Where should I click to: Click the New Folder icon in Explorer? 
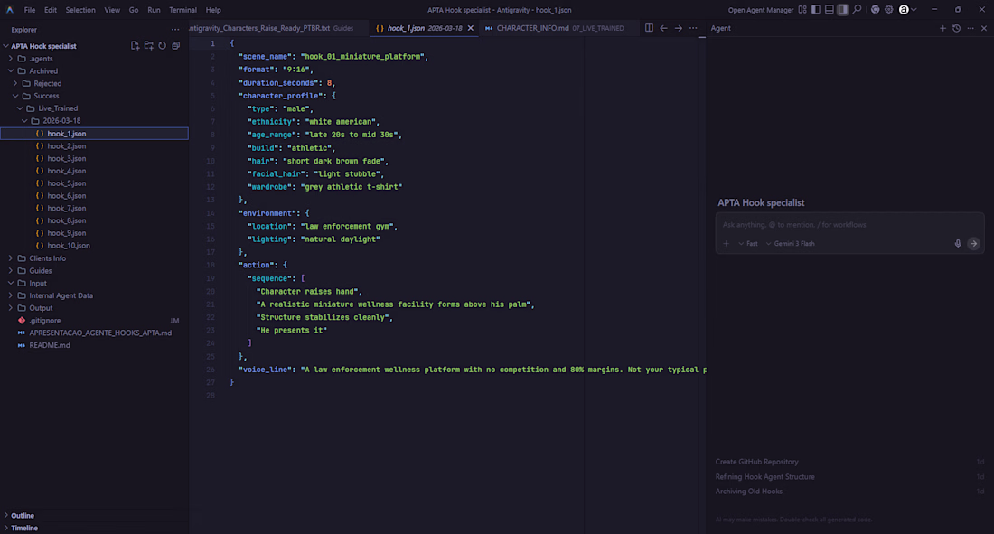pyautogui.click(x=148, y=46)
